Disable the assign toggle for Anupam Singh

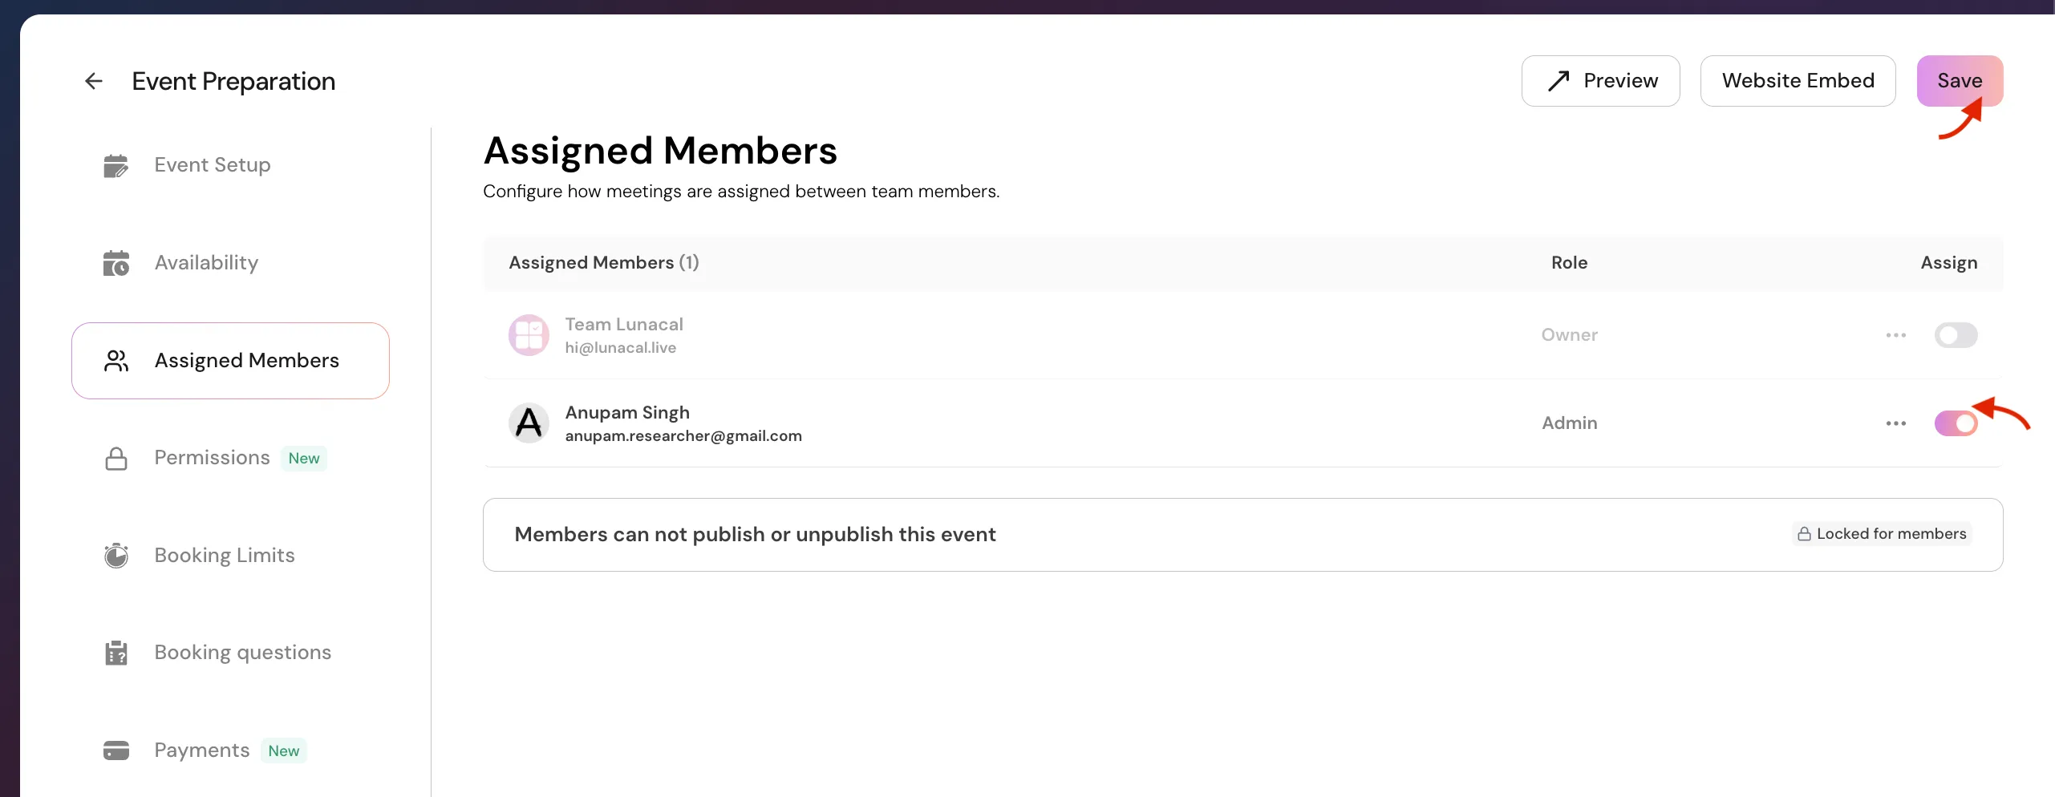point(1955,423)
